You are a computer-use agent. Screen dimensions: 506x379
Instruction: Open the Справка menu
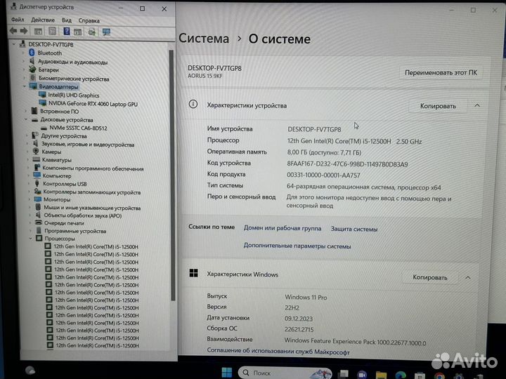89,20
